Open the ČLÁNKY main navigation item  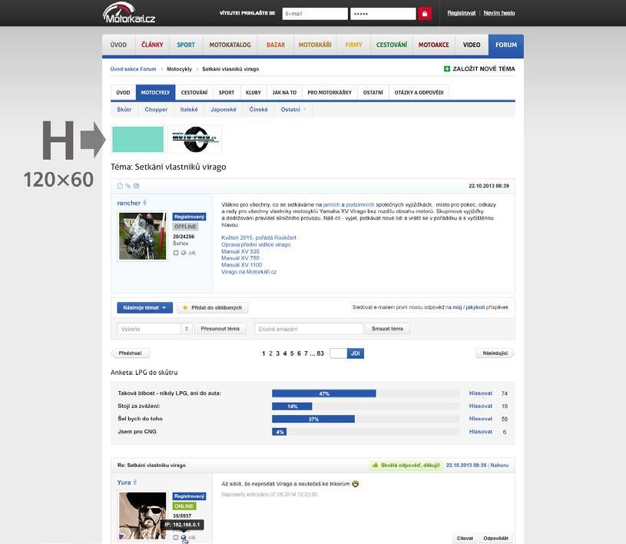tap(152, 45)
